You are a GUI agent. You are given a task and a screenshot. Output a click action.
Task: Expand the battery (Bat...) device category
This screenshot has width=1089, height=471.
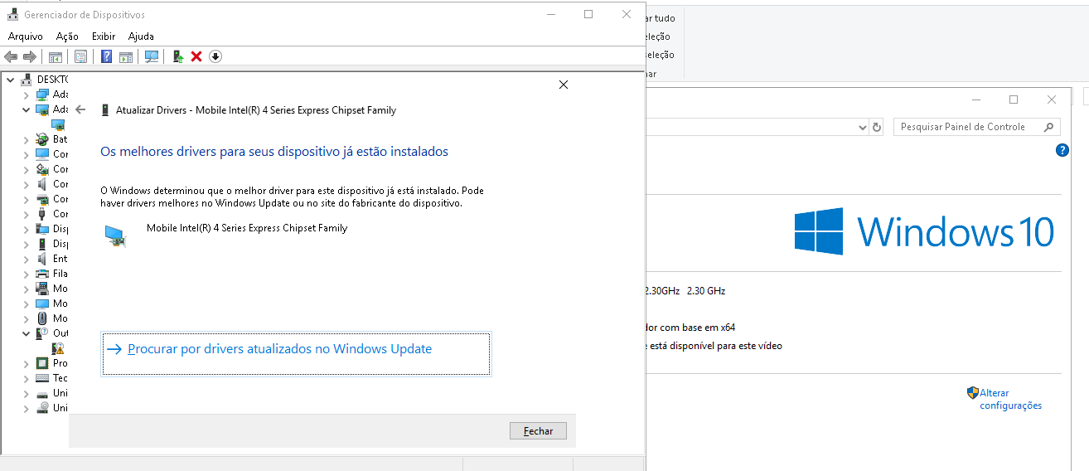pos(26,139)
